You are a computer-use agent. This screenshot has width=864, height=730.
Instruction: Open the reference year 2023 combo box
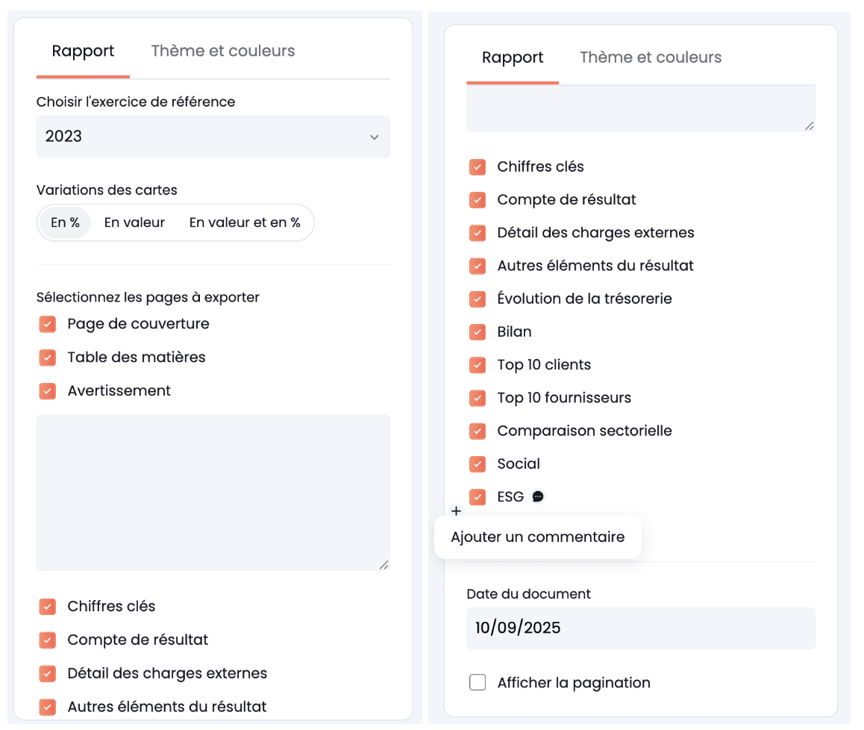[x=213, y=137]
